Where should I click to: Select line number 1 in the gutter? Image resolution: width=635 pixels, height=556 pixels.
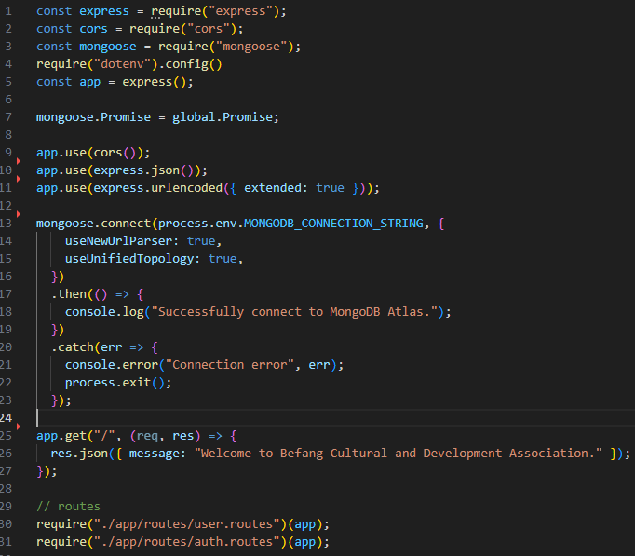[x=8, y=11]
